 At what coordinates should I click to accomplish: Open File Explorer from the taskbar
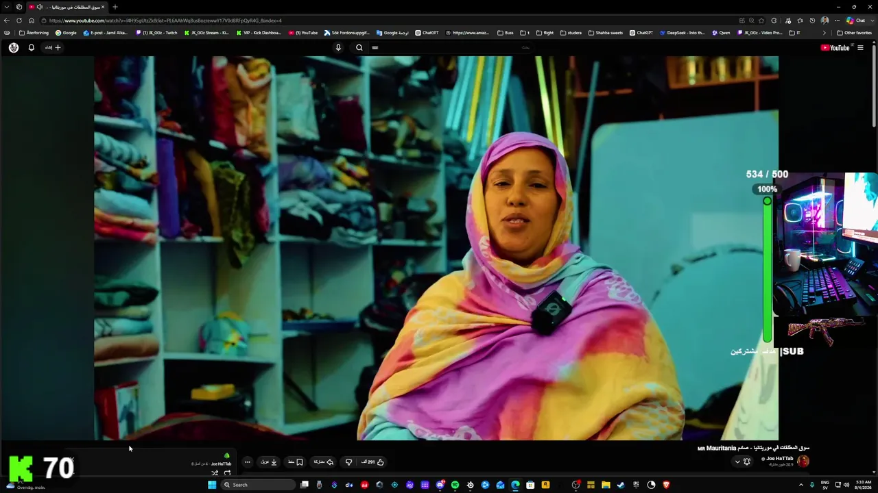(x=606, y=485)
